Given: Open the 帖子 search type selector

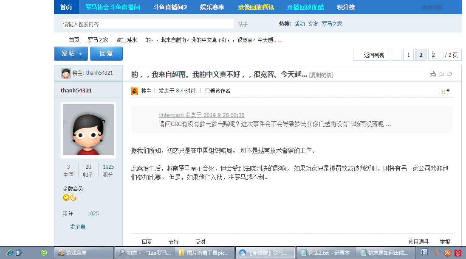Looking at the screenshot, I should tap(243, 24).
